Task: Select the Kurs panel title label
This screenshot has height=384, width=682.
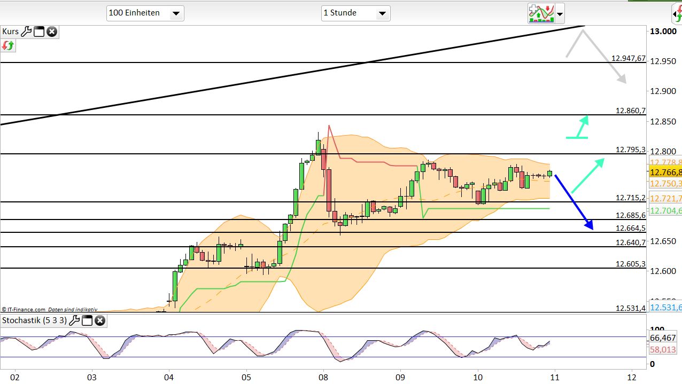Action: point(10,32)
